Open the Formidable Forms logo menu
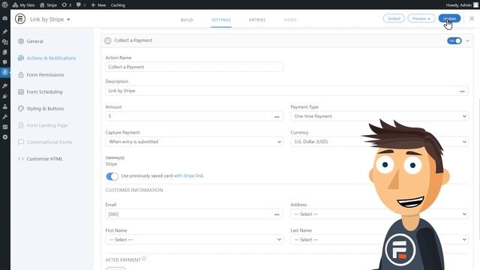Viewport: 480px width, 270px height. coord(20,19)
